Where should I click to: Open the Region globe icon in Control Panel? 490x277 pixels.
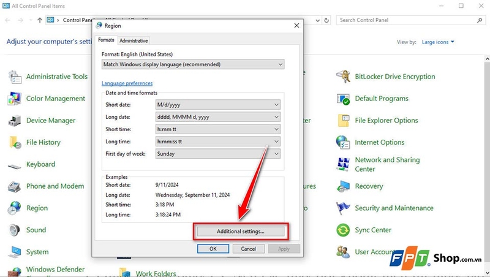click(x=14, y=208)
